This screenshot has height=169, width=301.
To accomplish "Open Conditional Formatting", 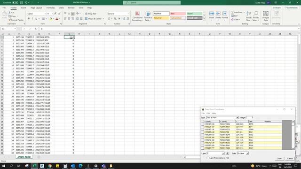I will click(137, 16).
